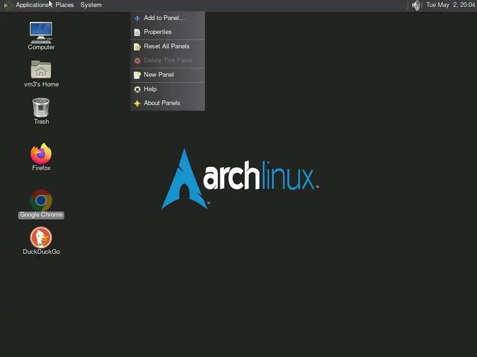Open the Places menu
This screenshot has height=357, width=477.
point(64,5)
